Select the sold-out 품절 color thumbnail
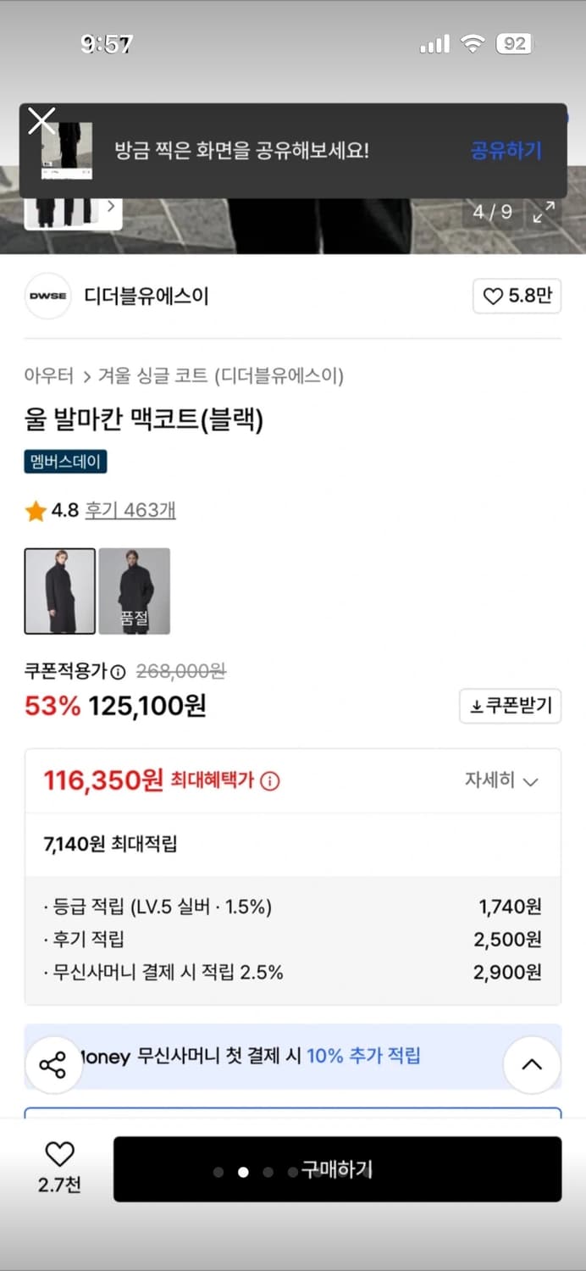Viewport: 586px width, 1271px height. pos(133,591)
